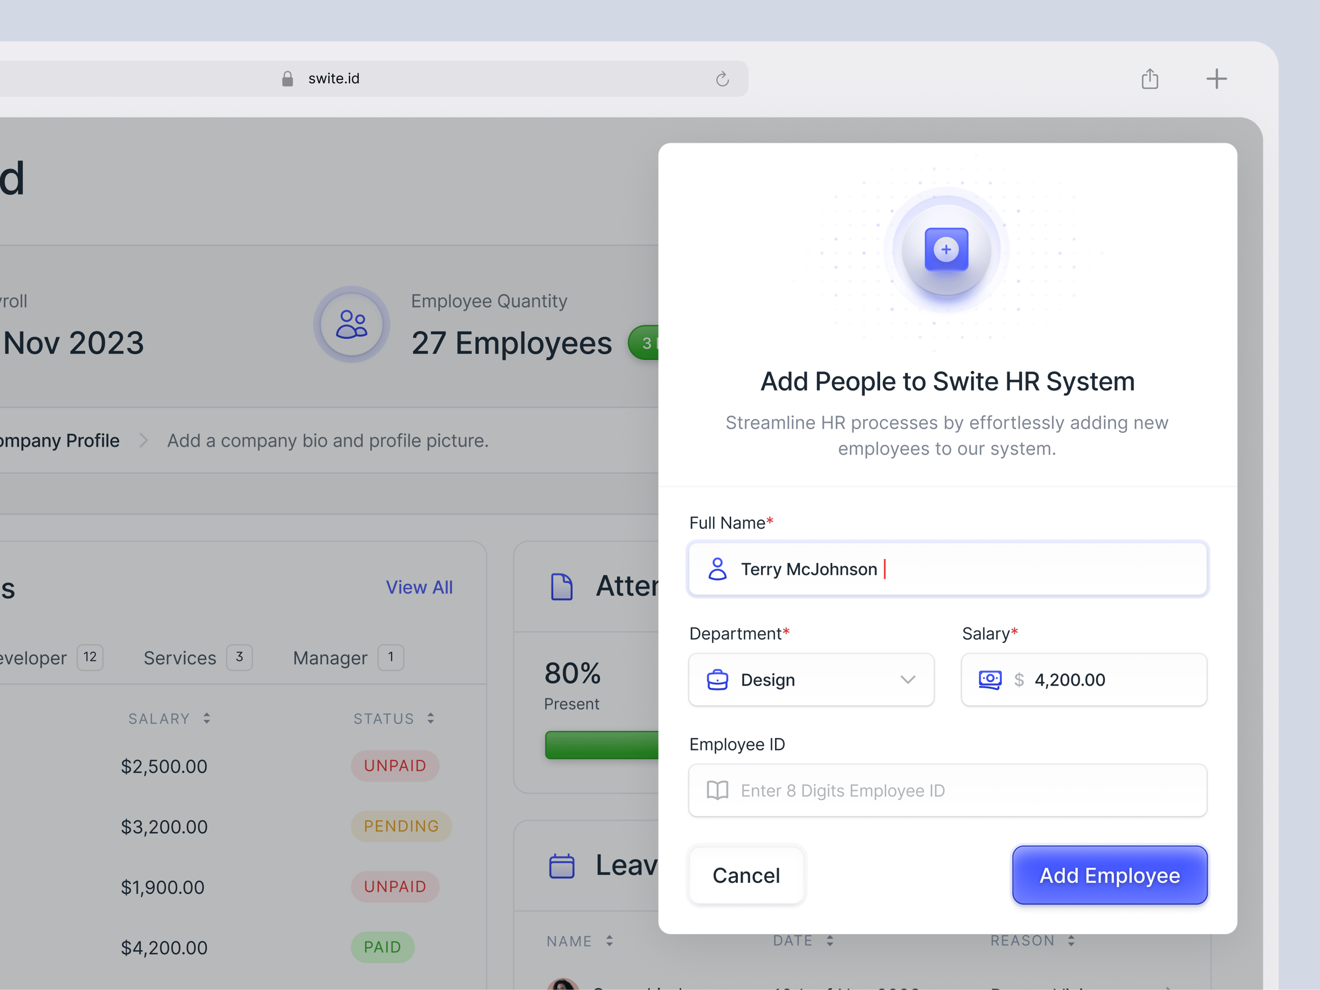Viewport: 1320px width, 990px height.
Task: Click the Salary input with 4,200.00
Action: 1084,680
